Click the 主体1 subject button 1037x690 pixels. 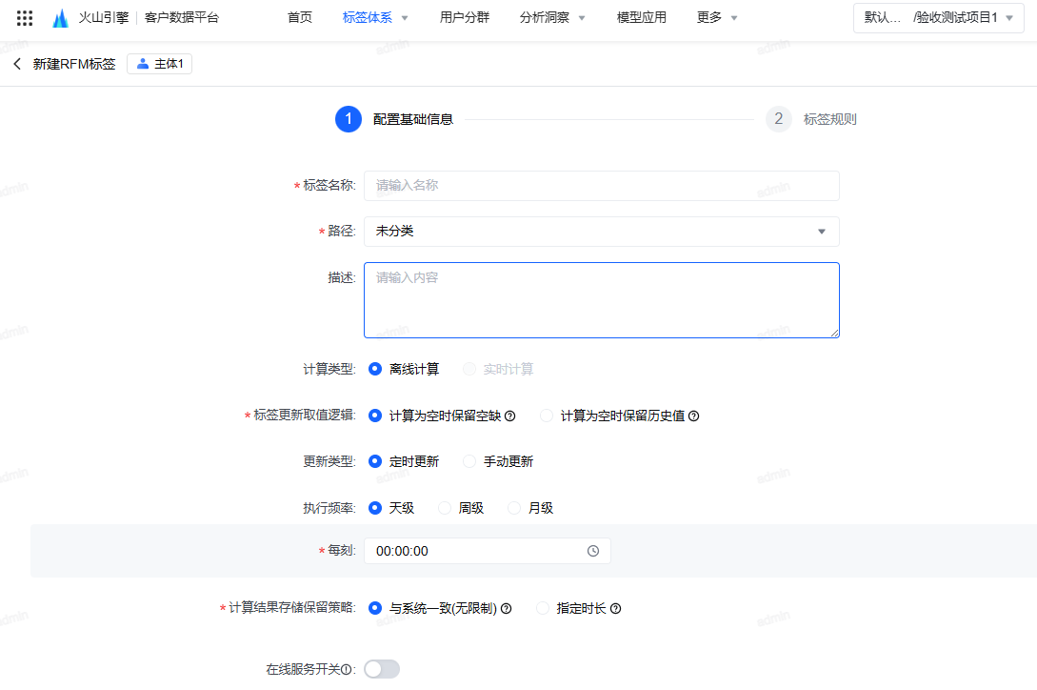pyautogui.click(x=160, y=64)
